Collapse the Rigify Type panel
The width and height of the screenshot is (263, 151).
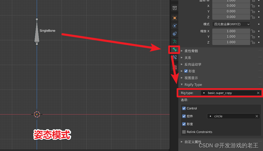[x=182, y=84]
